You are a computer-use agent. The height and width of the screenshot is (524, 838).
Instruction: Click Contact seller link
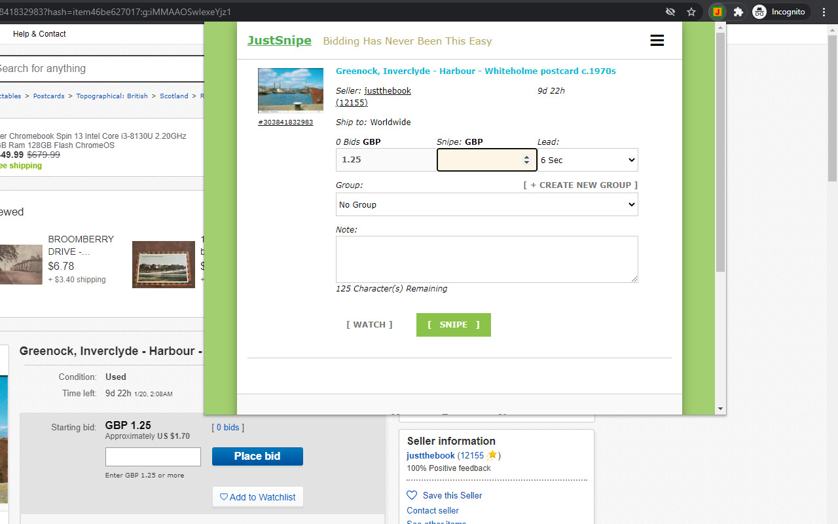pyautogui.click(x=433, y=510)
